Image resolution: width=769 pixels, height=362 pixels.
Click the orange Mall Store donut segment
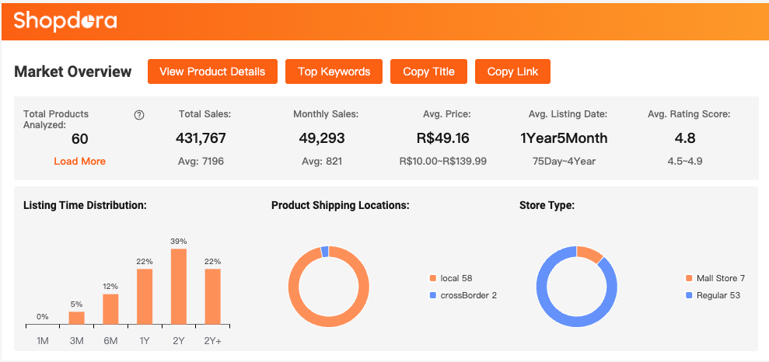[591, 254]
